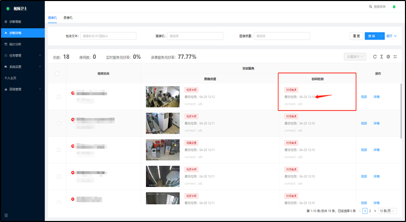Open the 图像质量 select dropdown

pyautogui.click(x=282, y=36)
